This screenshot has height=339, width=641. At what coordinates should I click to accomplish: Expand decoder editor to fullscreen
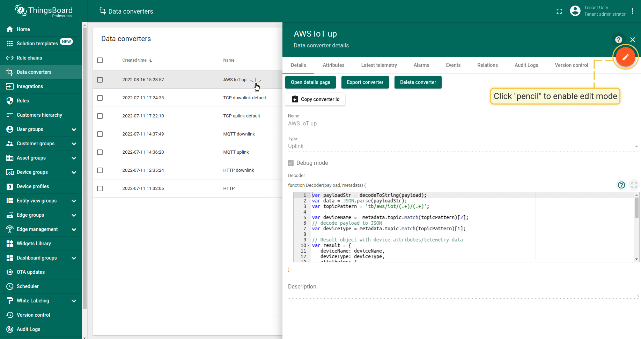634,185
